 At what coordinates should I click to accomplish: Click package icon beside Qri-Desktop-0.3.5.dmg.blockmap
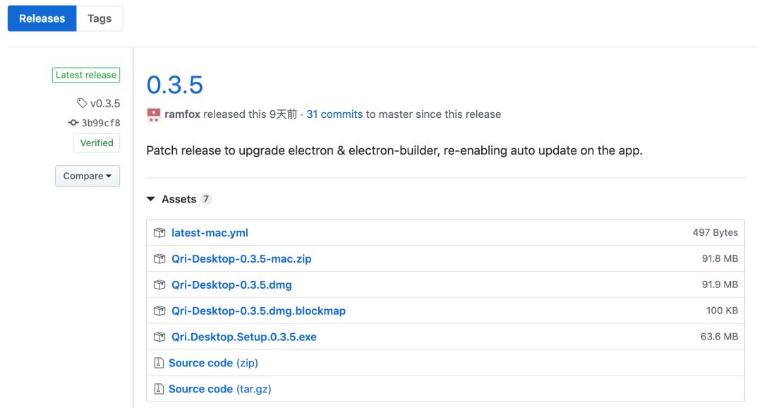click(159, 311)
